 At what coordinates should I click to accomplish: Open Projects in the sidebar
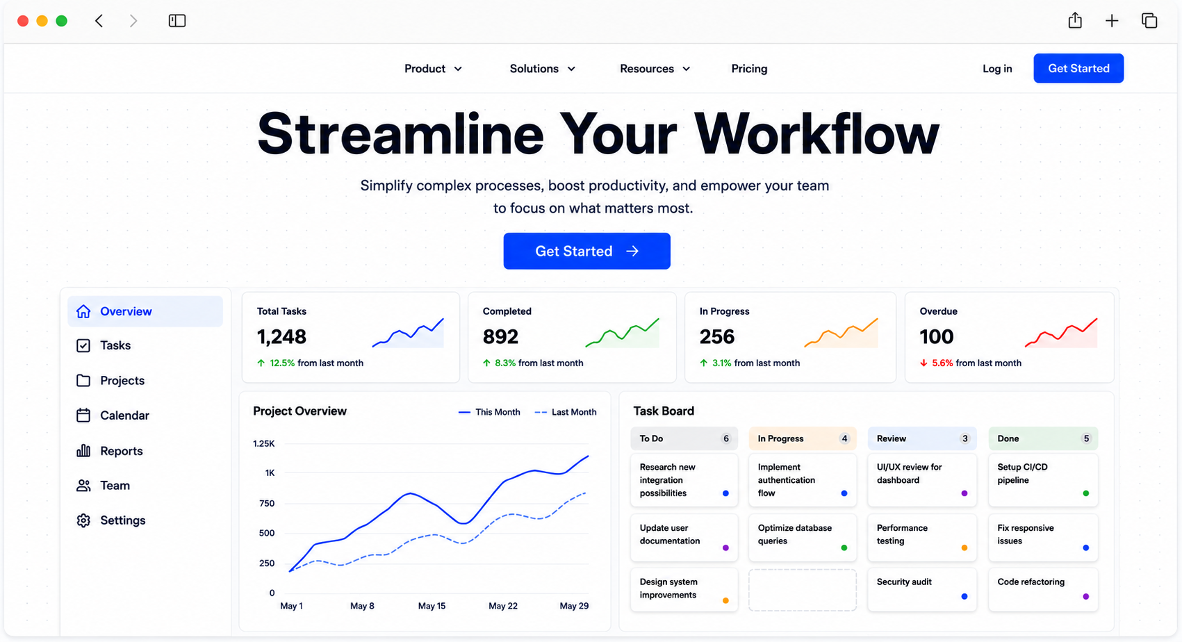[145, 381]
